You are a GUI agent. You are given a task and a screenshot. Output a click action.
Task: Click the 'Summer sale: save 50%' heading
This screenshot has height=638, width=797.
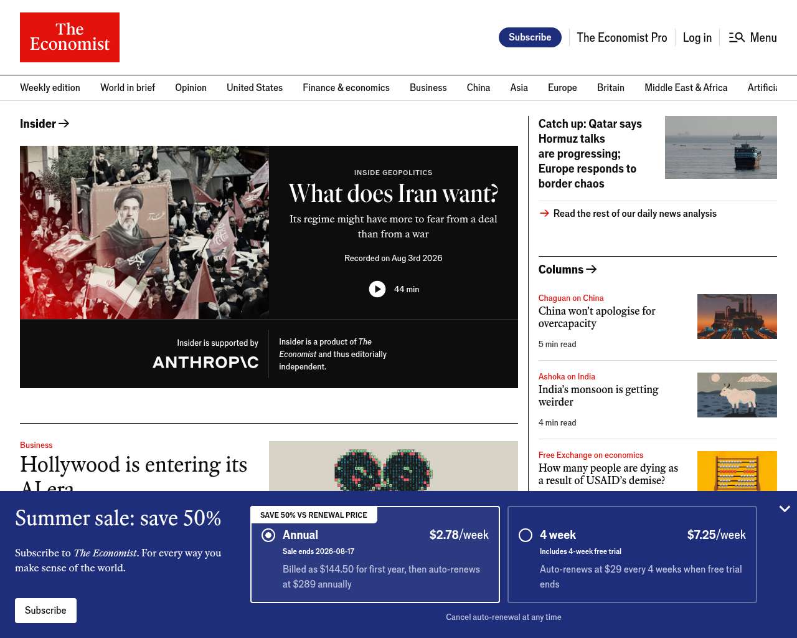pos(118,518)
